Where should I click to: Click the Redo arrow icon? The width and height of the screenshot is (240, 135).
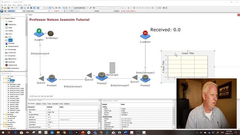click(16, 8)
